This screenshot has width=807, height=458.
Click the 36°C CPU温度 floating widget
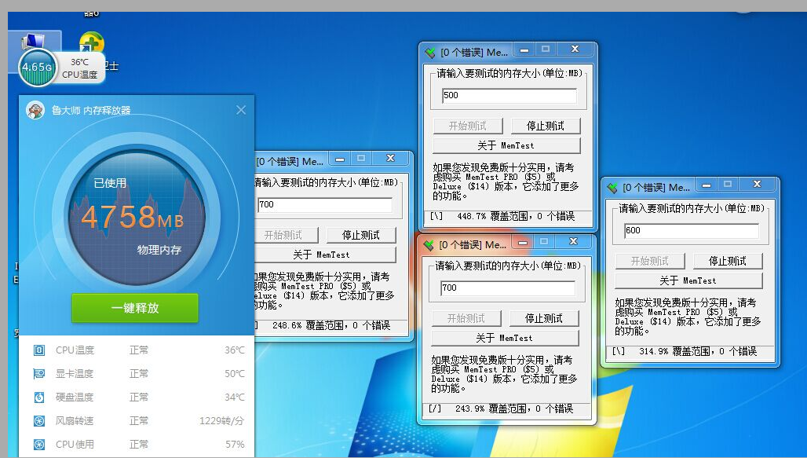tap(80, 68)
